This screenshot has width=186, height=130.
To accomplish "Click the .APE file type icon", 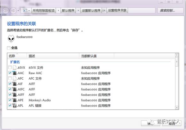I will (x=14, y=100).
